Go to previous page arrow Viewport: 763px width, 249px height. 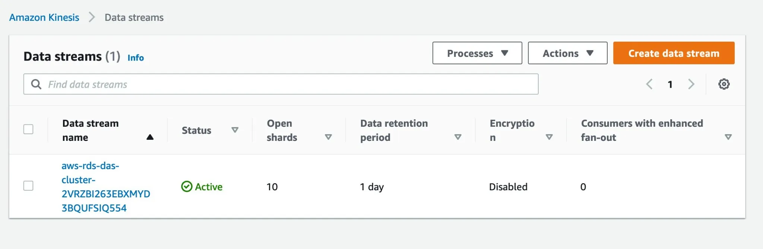pyautogui.click(x=649, y=84)
